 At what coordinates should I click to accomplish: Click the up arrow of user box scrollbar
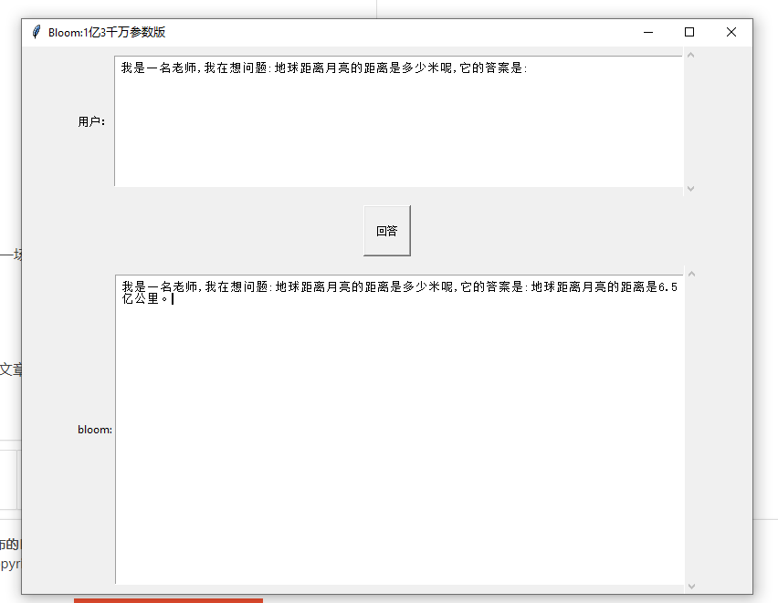click(x=690, y=55)
